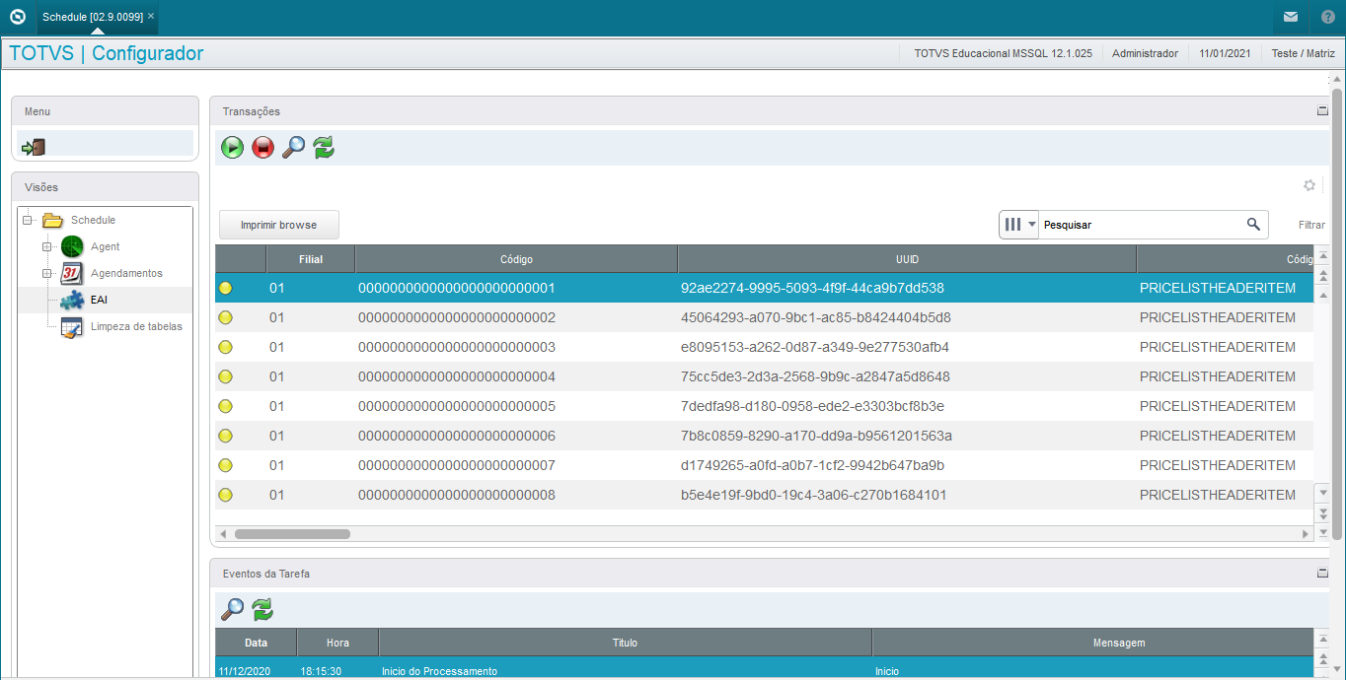Click the exit door icon in Menu panel
The width and height of the screenshot is (1346, 680).
34,148
